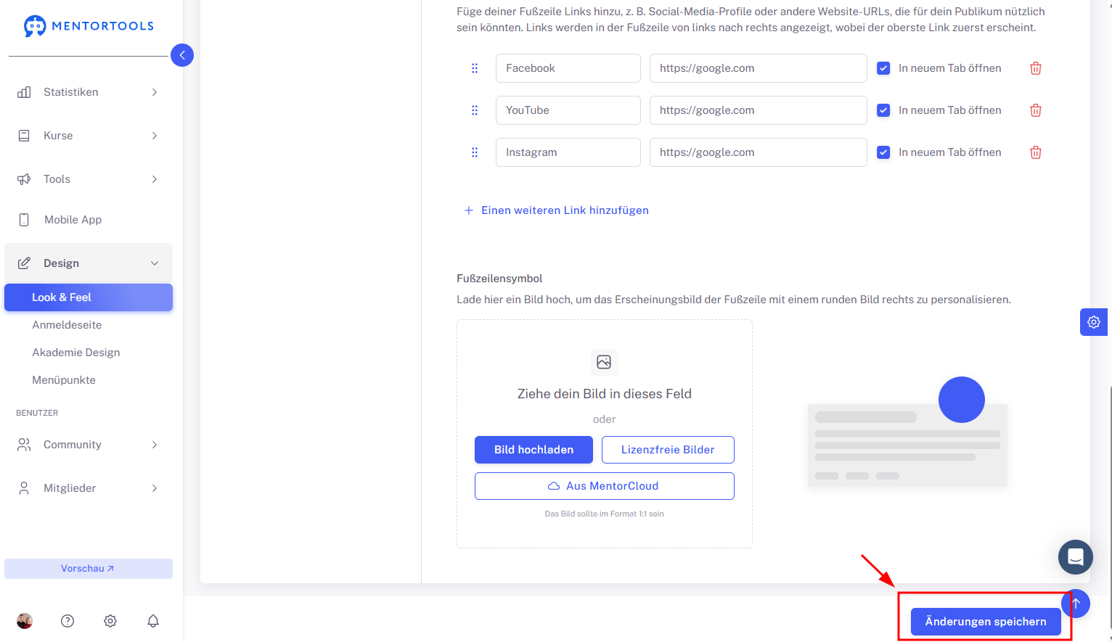The width and height of the screenshot is (1112, 642).
Task: Toggle new tab checkbox for Instagram link
Action: click(883, 152)
